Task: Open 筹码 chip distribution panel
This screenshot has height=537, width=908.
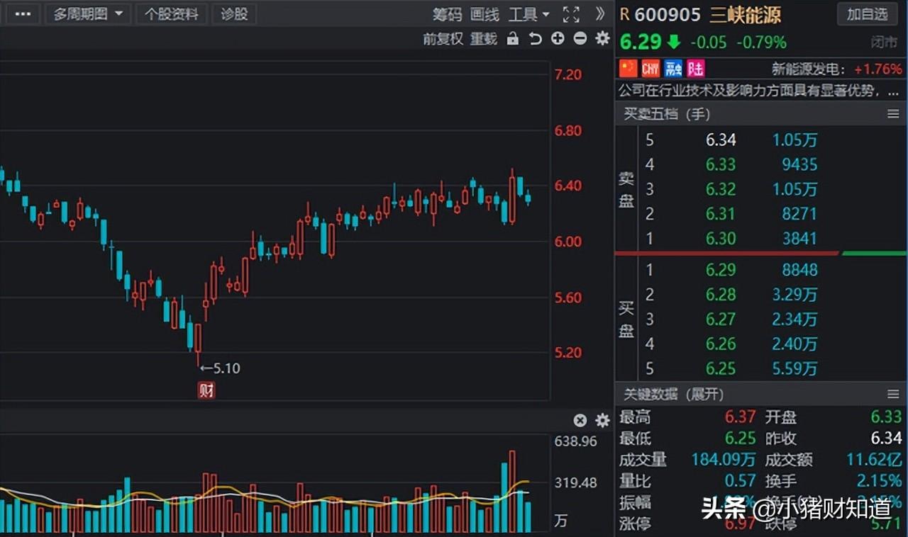Action: tap(446, 15)
